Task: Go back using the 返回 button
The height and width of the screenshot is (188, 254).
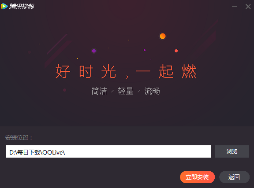Action: click(234, 177)
